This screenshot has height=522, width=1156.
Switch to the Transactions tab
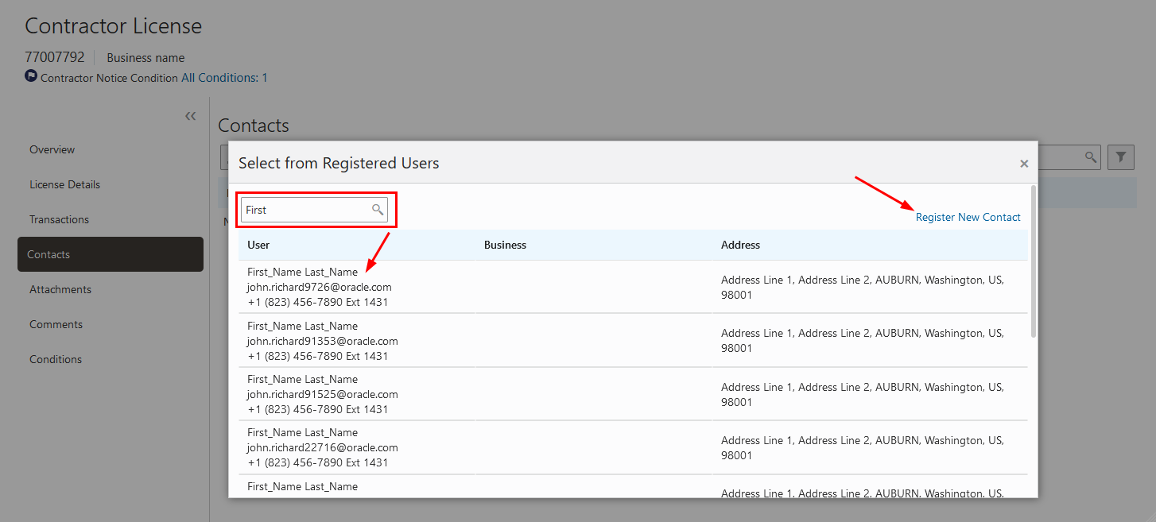pyautogui.click(x=60, y=219)
